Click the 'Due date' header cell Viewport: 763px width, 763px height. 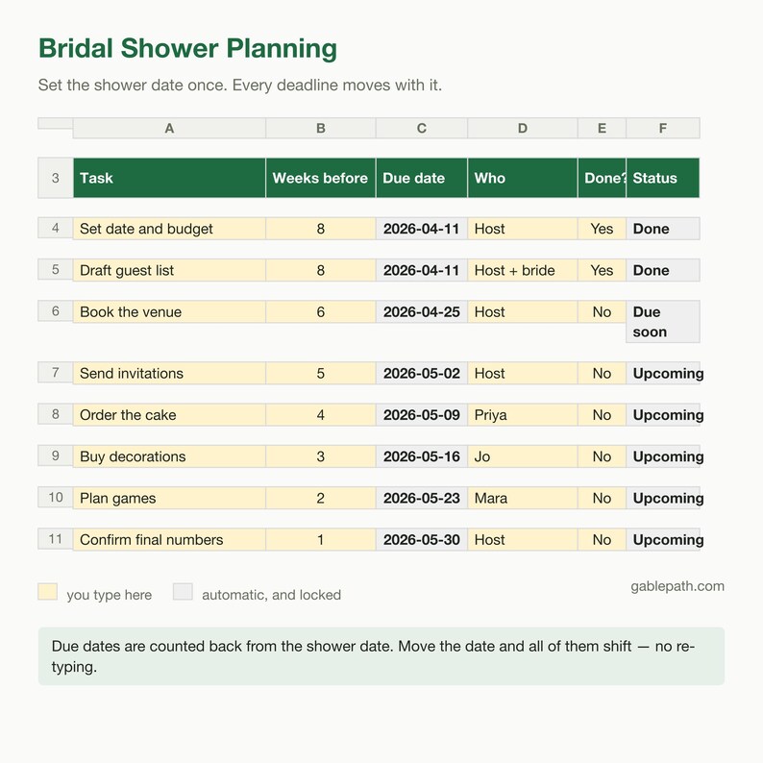[422, 178]
